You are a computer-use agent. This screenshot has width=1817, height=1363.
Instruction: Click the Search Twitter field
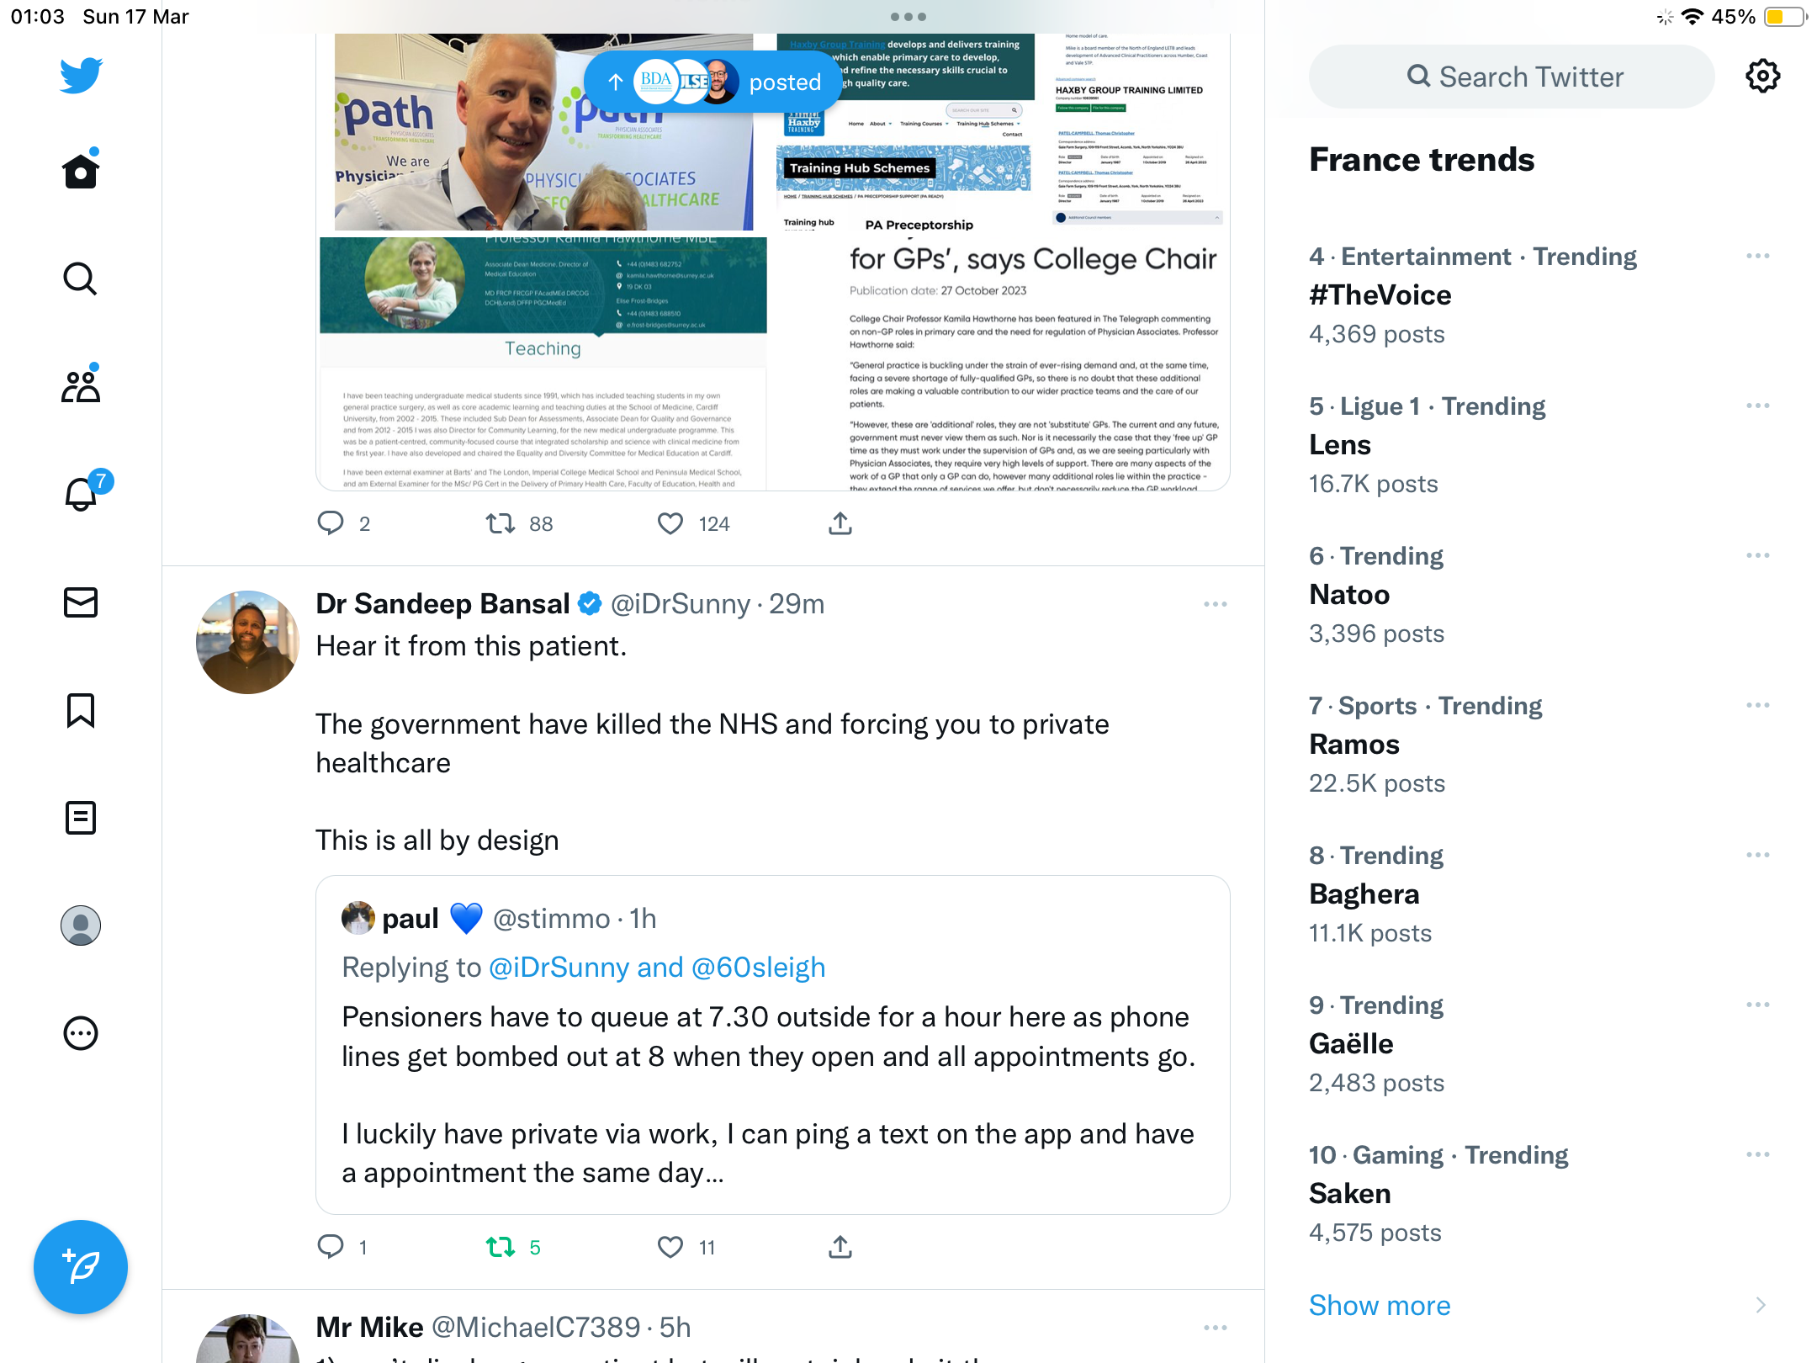[1512, 77]
